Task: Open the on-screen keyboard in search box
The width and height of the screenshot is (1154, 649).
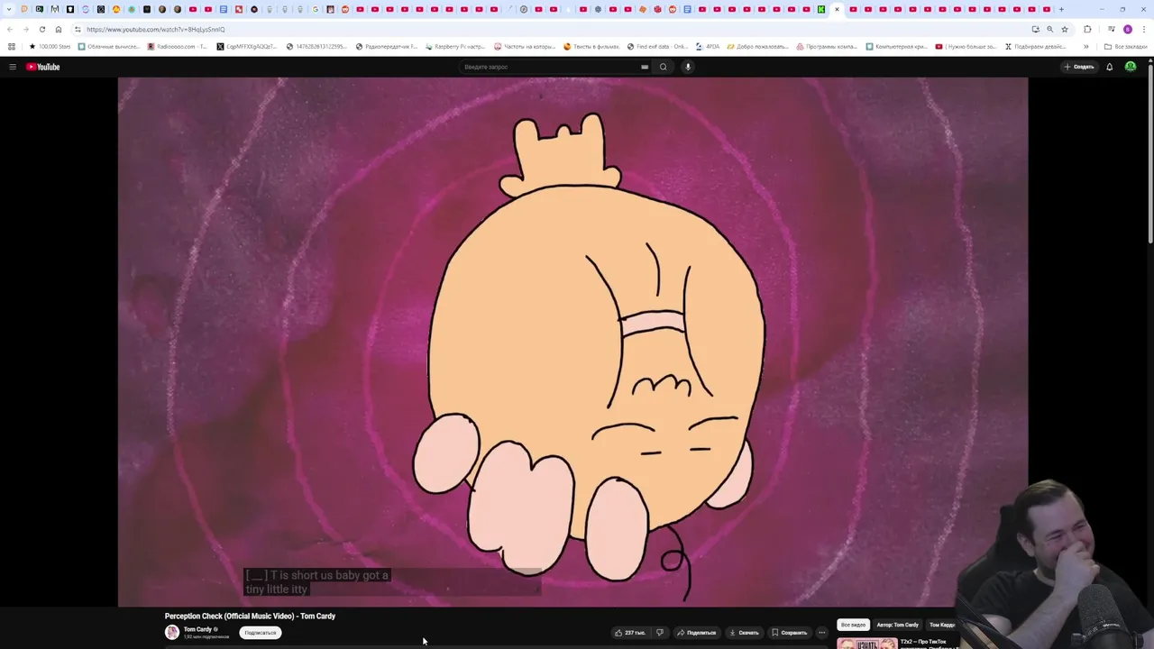Action: (645, 67)
